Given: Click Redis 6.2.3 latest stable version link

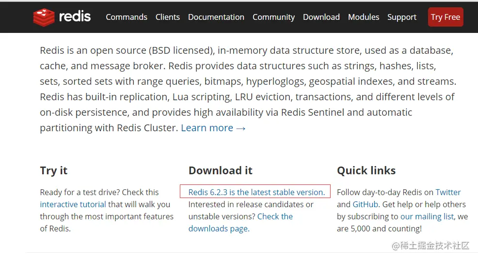Looking at the screenshot, I should (256, 192).
